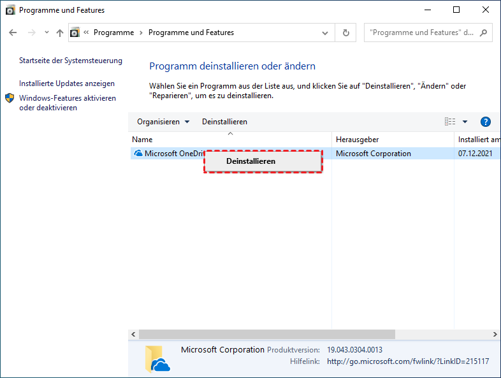Open Windows-Features aktivieren oder deaktivieren

[x=68, y=103]
